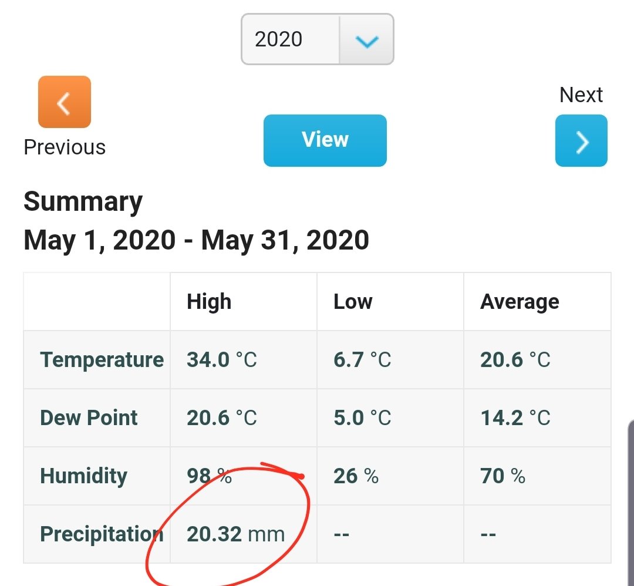634x586 pixels.
Task: Click the 70 % average humidity cell
Action: tap(503, 476)
